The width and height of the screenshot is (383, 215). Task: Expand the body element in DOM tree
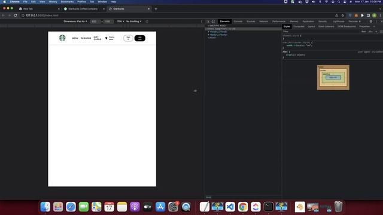[209, 35]
